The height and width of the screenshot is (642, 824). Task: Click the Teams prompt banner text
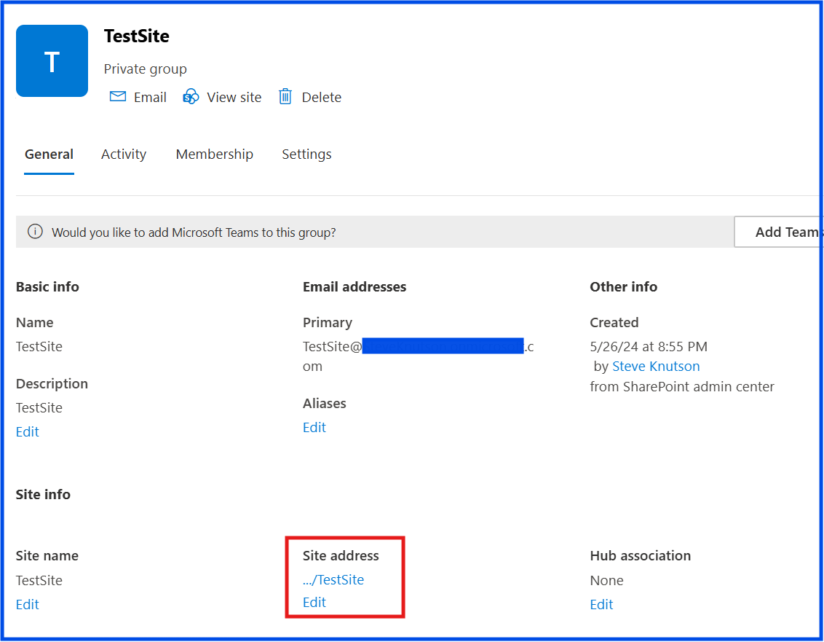point(194,232)
